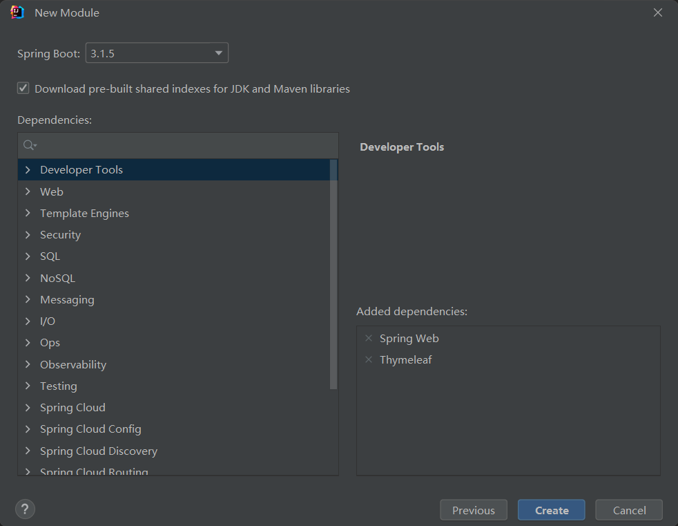Remove Spring Web using its X icon
Screen dimensions: 678x526
point(368,339)
